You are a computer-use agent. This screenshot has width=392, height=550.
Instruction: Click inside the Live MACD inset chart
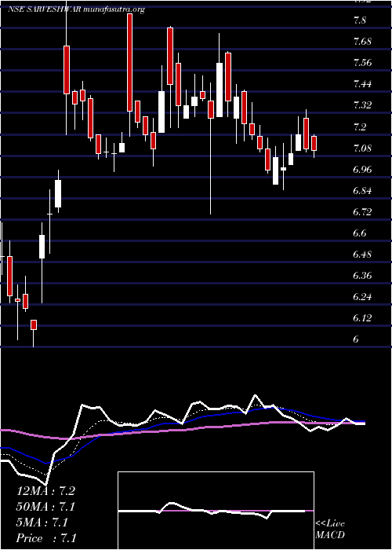(x=216, y=511)
